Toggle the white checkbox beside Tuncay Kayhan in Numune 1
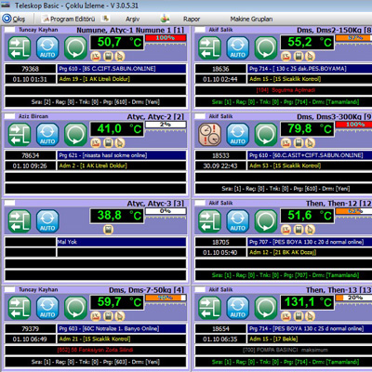 pos(10,30)
